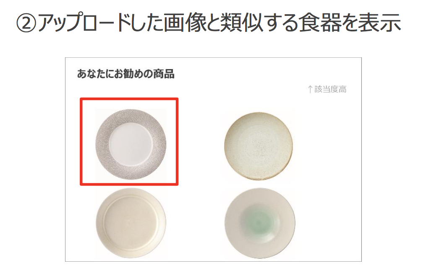Click the red highlight frame's top border
434x273 pixels.
(x=129, y=98)
